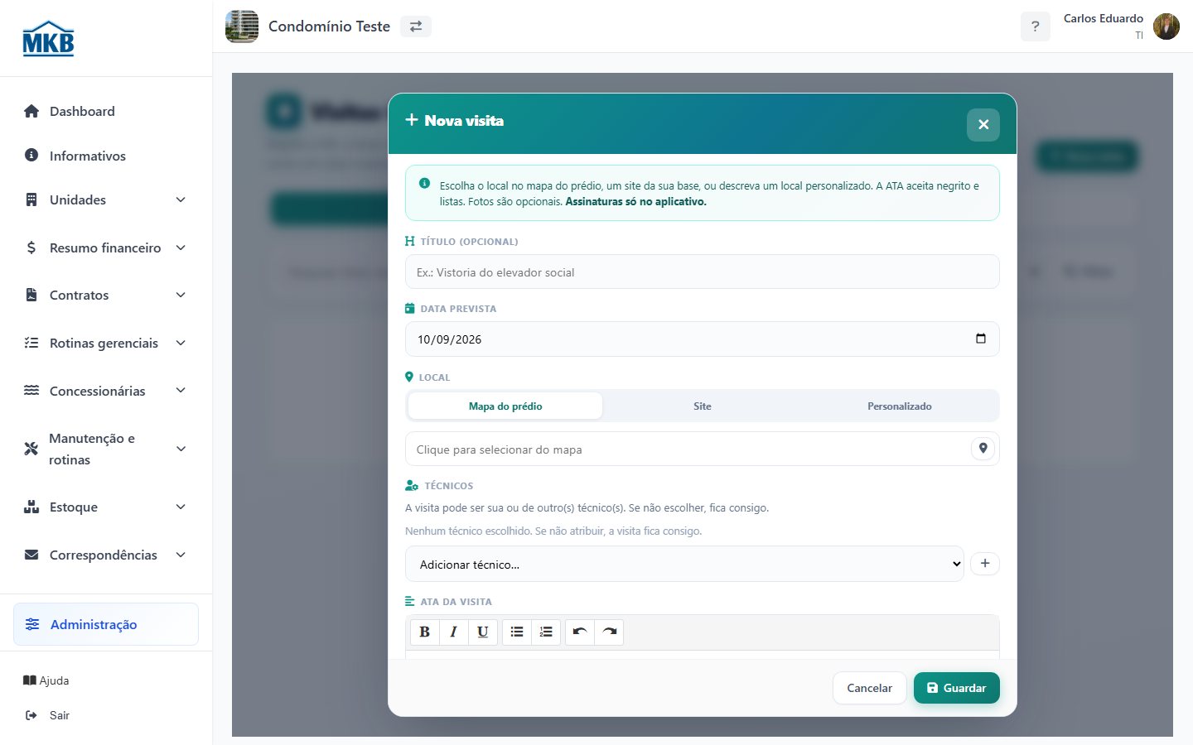Open the calendar picker for Data prevista

981,339
